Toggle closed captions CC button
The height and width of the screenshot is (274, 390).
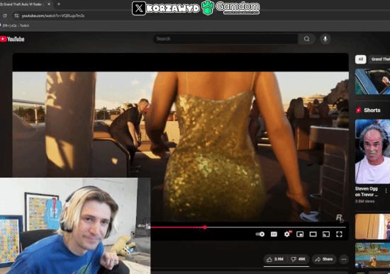tap(274, 234)
